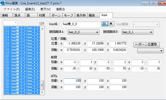Open the ファイル(F) menu
Screen dimensions: 166x100
pyautogui.click(x=12, y=9)
